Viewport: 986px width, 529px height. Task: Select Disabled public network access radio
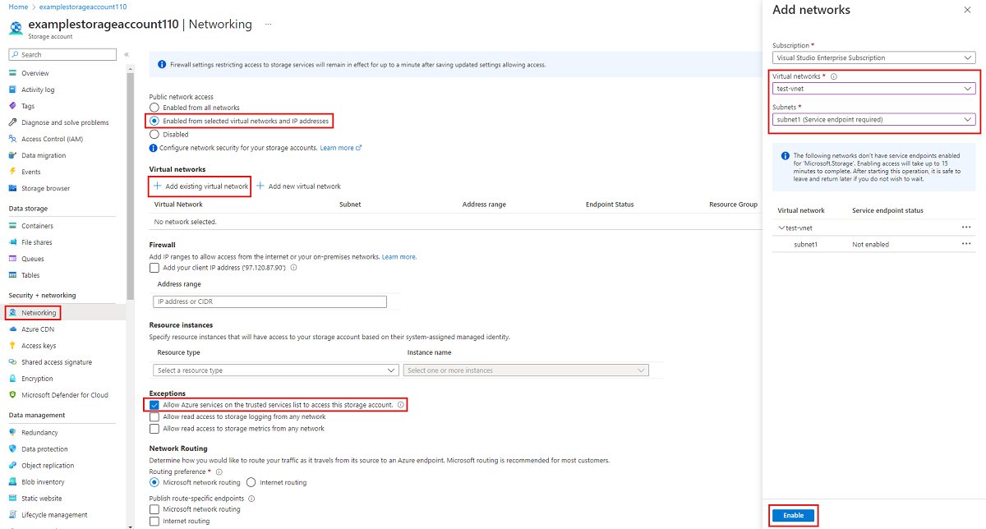click(154, 134)
